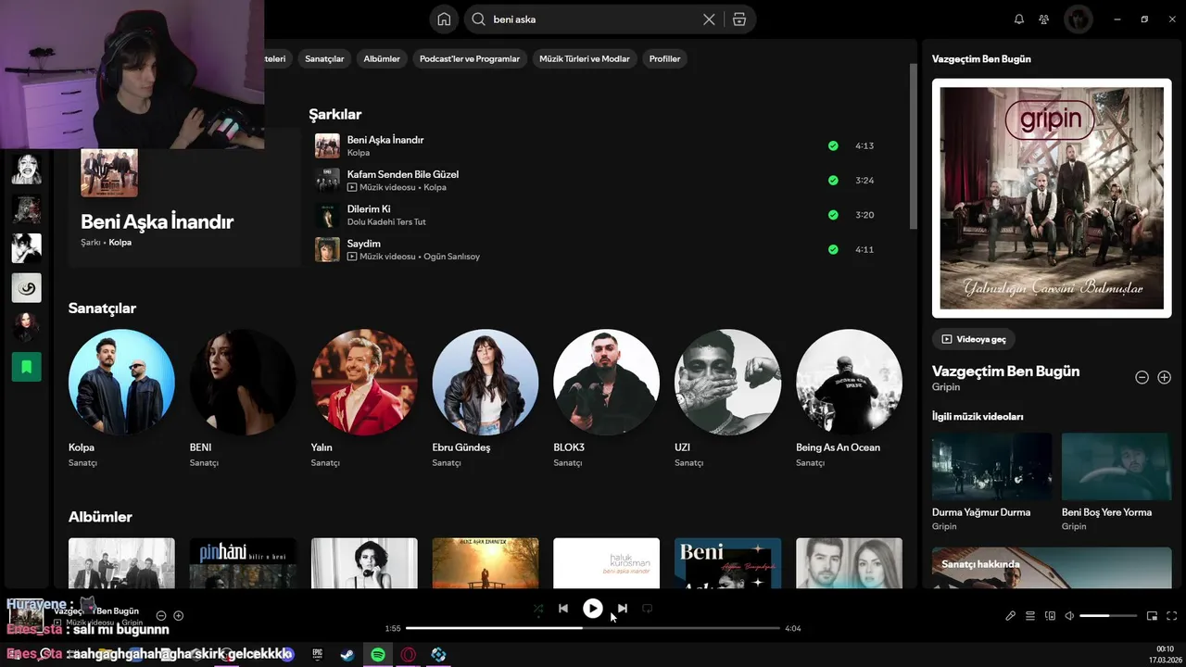Toggle saved check for Kafam Senden Bile Güzel

(x=833, y=180)
